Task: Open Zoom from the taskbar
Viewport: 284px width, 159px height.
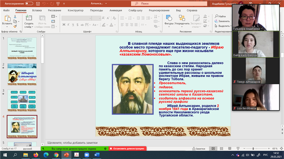Action: (x=86, y=155)
